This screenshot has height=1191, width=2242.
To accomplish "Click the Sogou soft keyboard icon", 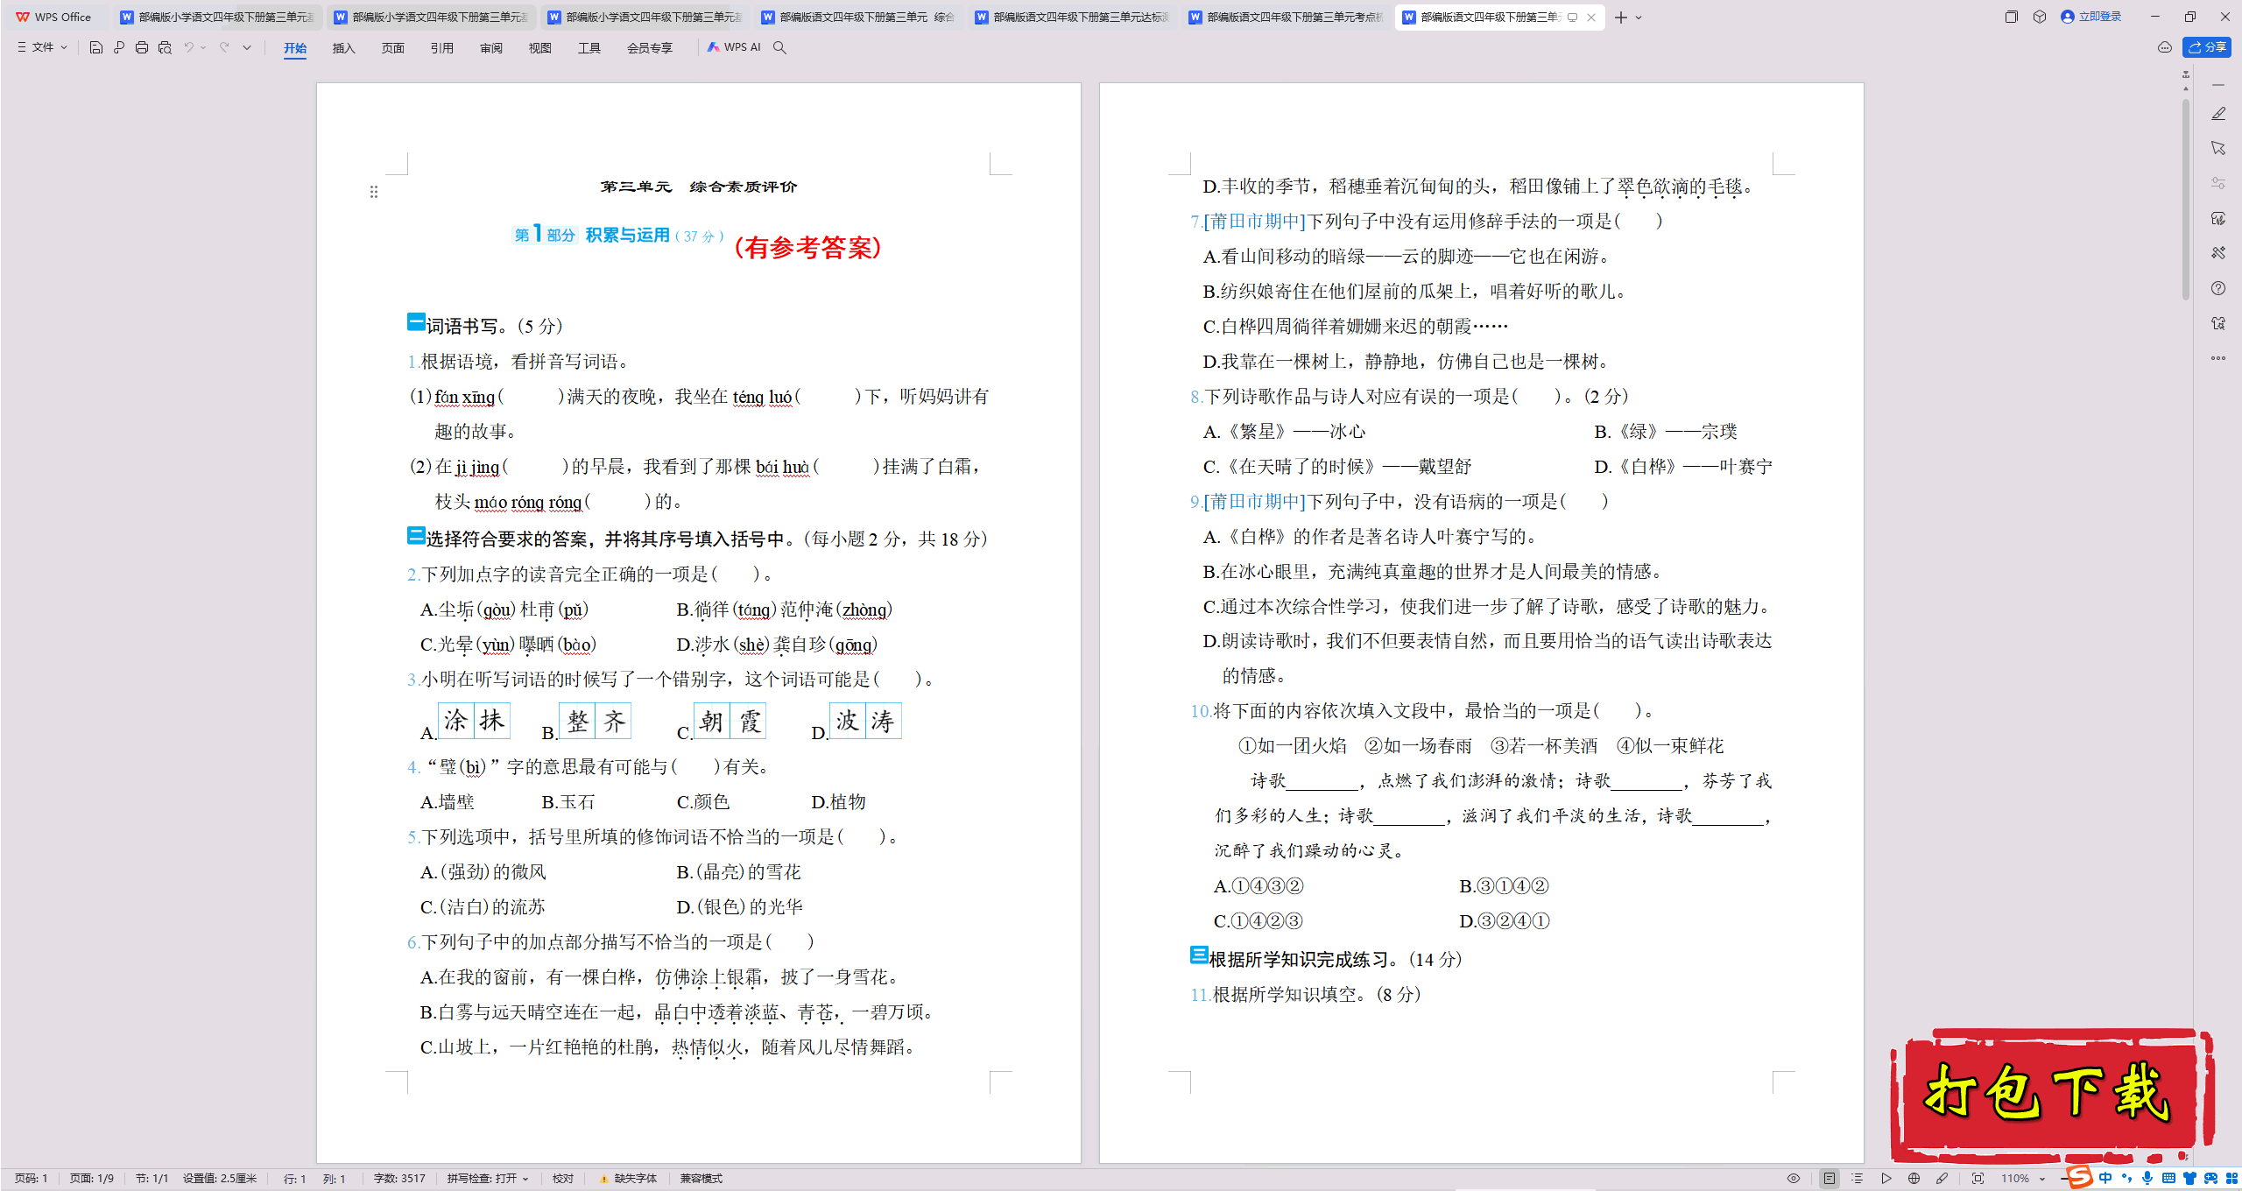I will point(2168,1179).
